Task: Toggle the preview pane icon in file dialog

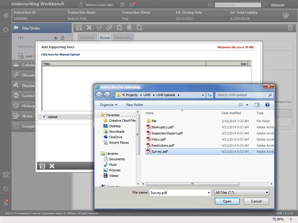Action: pyautogui.click(x=257, y=105)
